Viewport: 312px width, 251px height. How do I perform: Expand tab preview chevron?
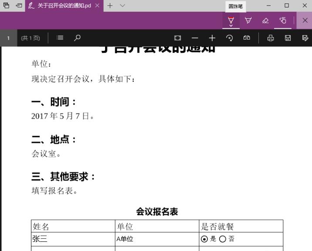122,6
